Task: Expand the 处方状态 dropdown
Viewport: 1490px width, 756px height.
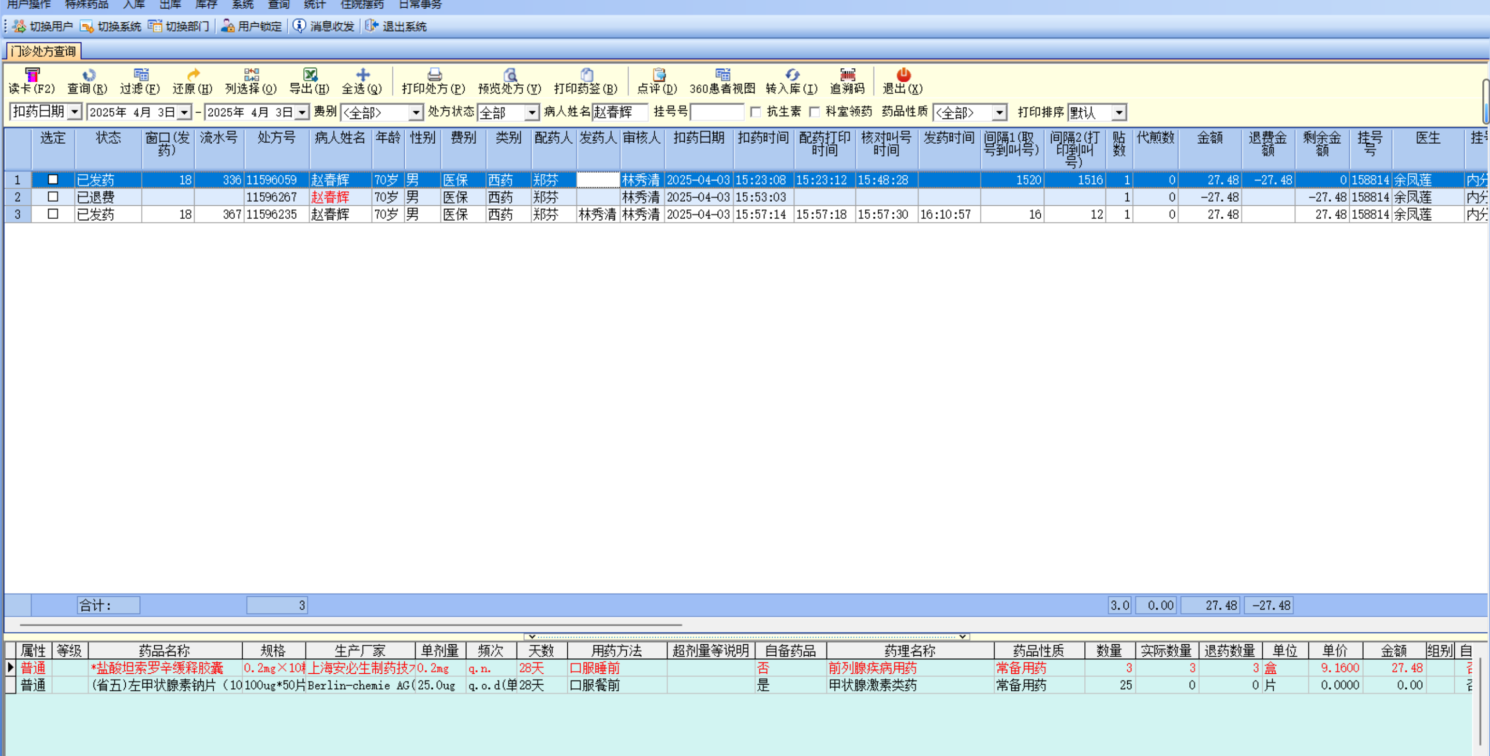Action: tap(532, 112)
